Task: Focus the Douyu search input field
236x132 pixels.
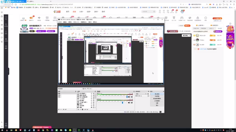Action: point(147,11)
